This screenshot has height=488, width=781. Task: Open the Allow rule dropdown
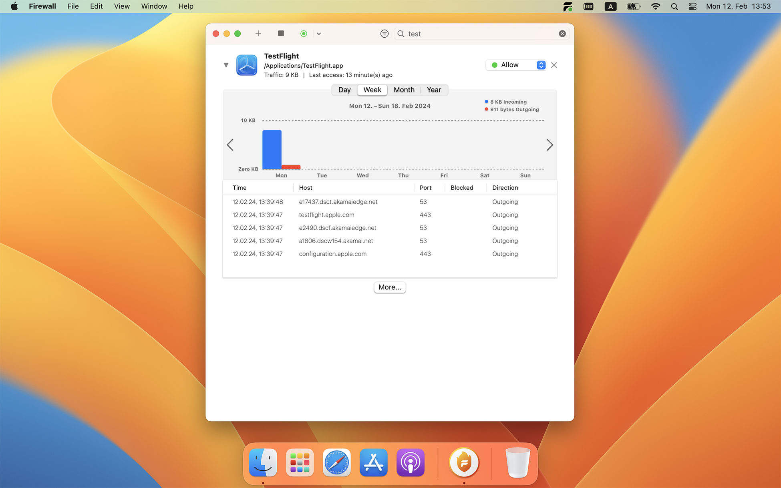pyautogui.click(x=516, y=65)
